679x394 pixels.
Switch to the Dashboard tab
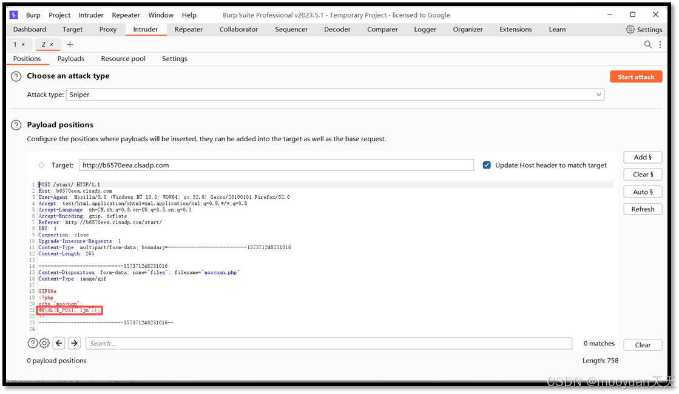click(x=30, y=30)
